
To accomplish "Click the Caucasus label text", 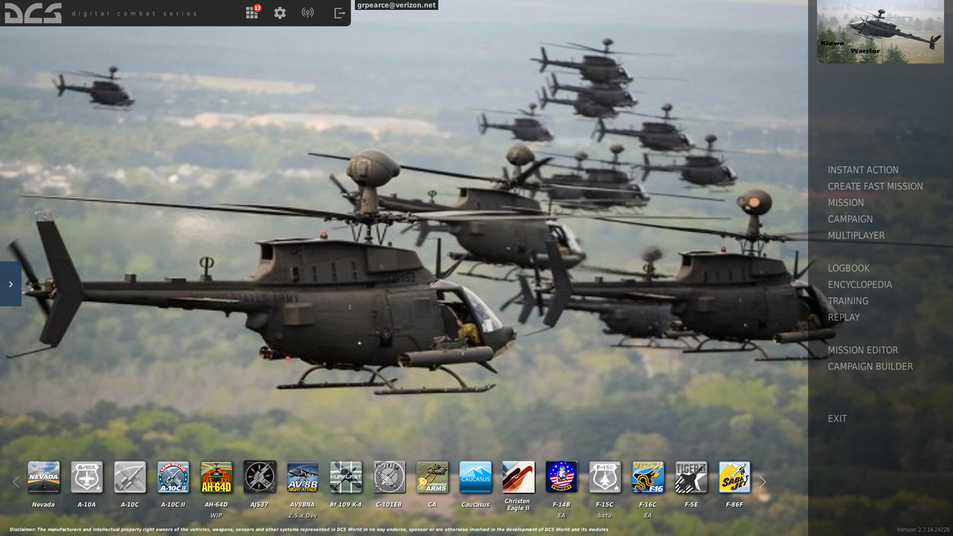I will coord(476,505).
